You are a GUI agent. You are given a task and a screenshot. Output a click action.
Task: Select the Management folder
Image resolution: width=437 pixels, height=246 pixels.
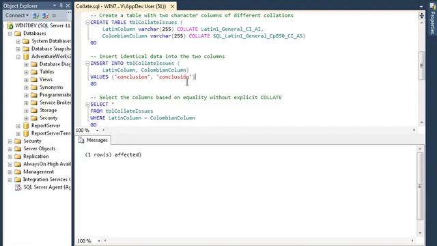[38, 172]
